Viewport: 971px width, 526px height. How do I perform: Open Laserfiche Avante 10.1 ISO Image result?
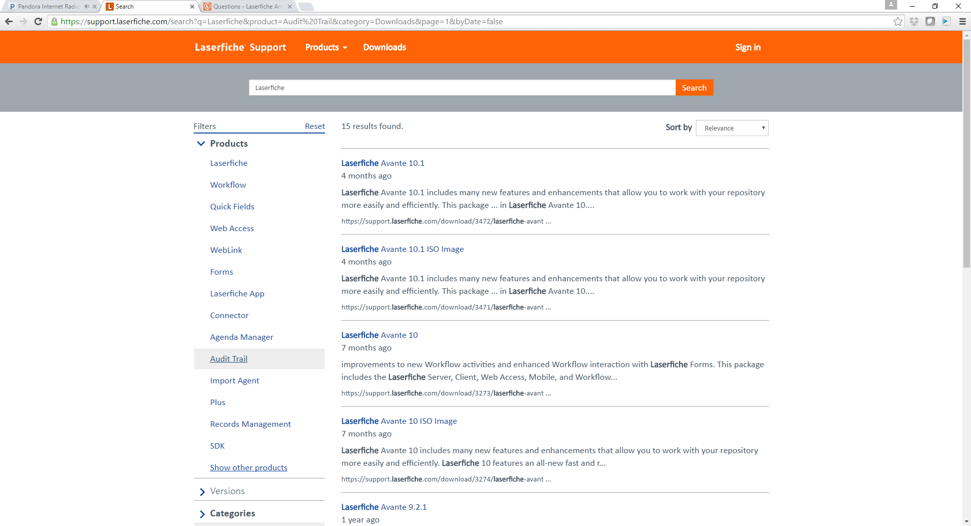coord(403,249)
